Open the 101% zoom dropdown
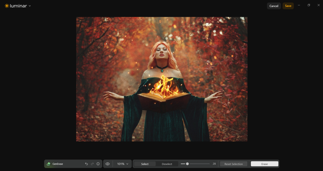This screenshot has height=171, width=323. coord(123,164)
